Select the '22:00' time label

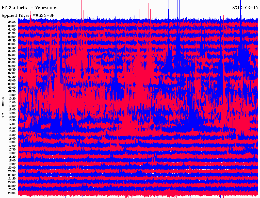(12, 182)
